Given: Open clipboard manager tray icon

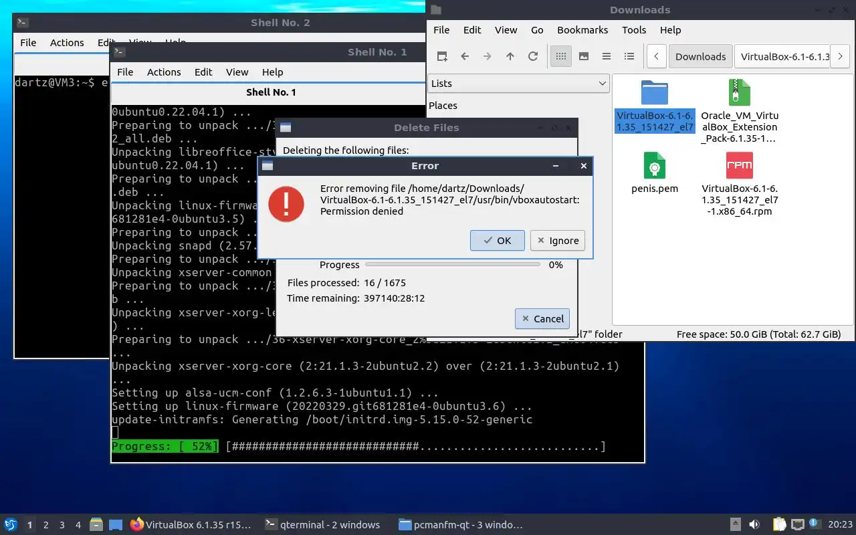Looking at the screenshot, I should coord(779,525).
